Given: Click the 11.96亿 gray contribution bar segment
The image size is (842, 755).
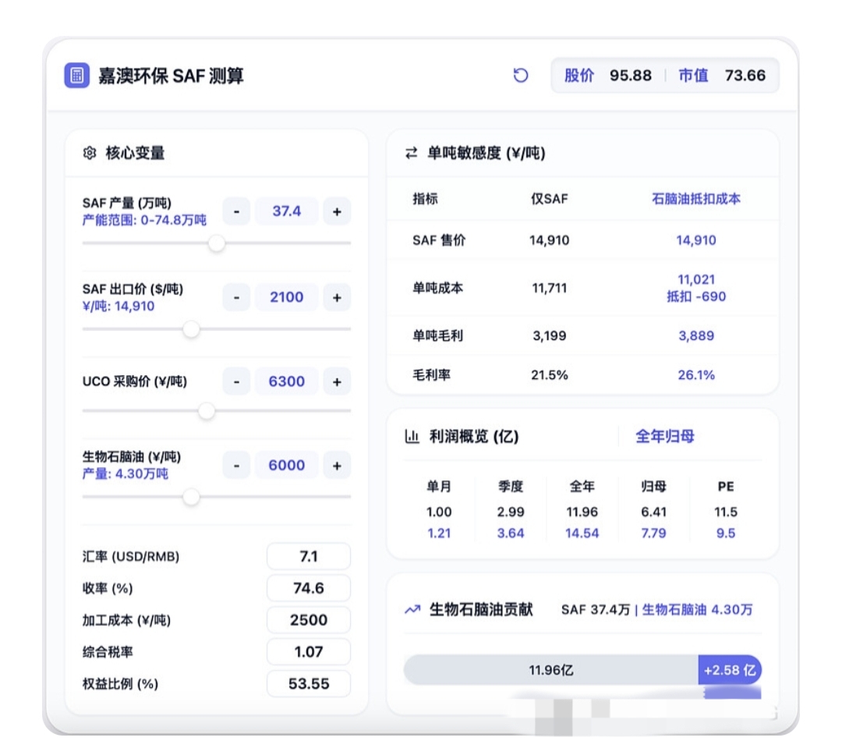Looking at the screenshot, I should (551, 670).
